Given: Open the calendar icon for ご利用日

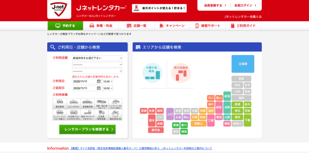Looking at the screenshot, I should click(x=99, y=81).
